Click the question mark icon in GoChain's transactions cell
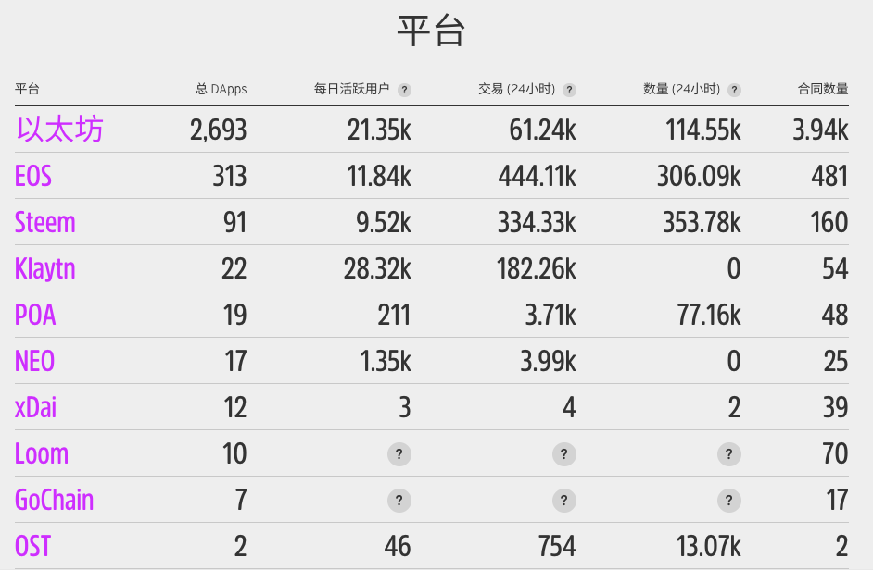Screen dimensions: 873x570 (563, 501)
